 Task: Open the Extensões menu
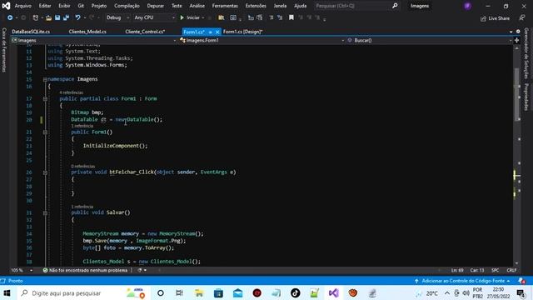tap(256, 6)
